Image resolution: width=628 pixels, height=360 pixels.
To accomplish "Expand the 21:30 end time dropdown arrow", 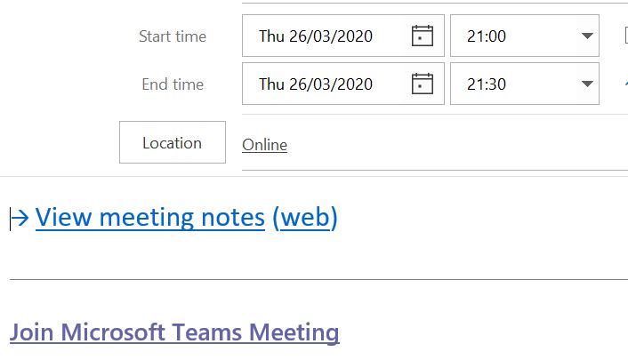I will [586, 84].
